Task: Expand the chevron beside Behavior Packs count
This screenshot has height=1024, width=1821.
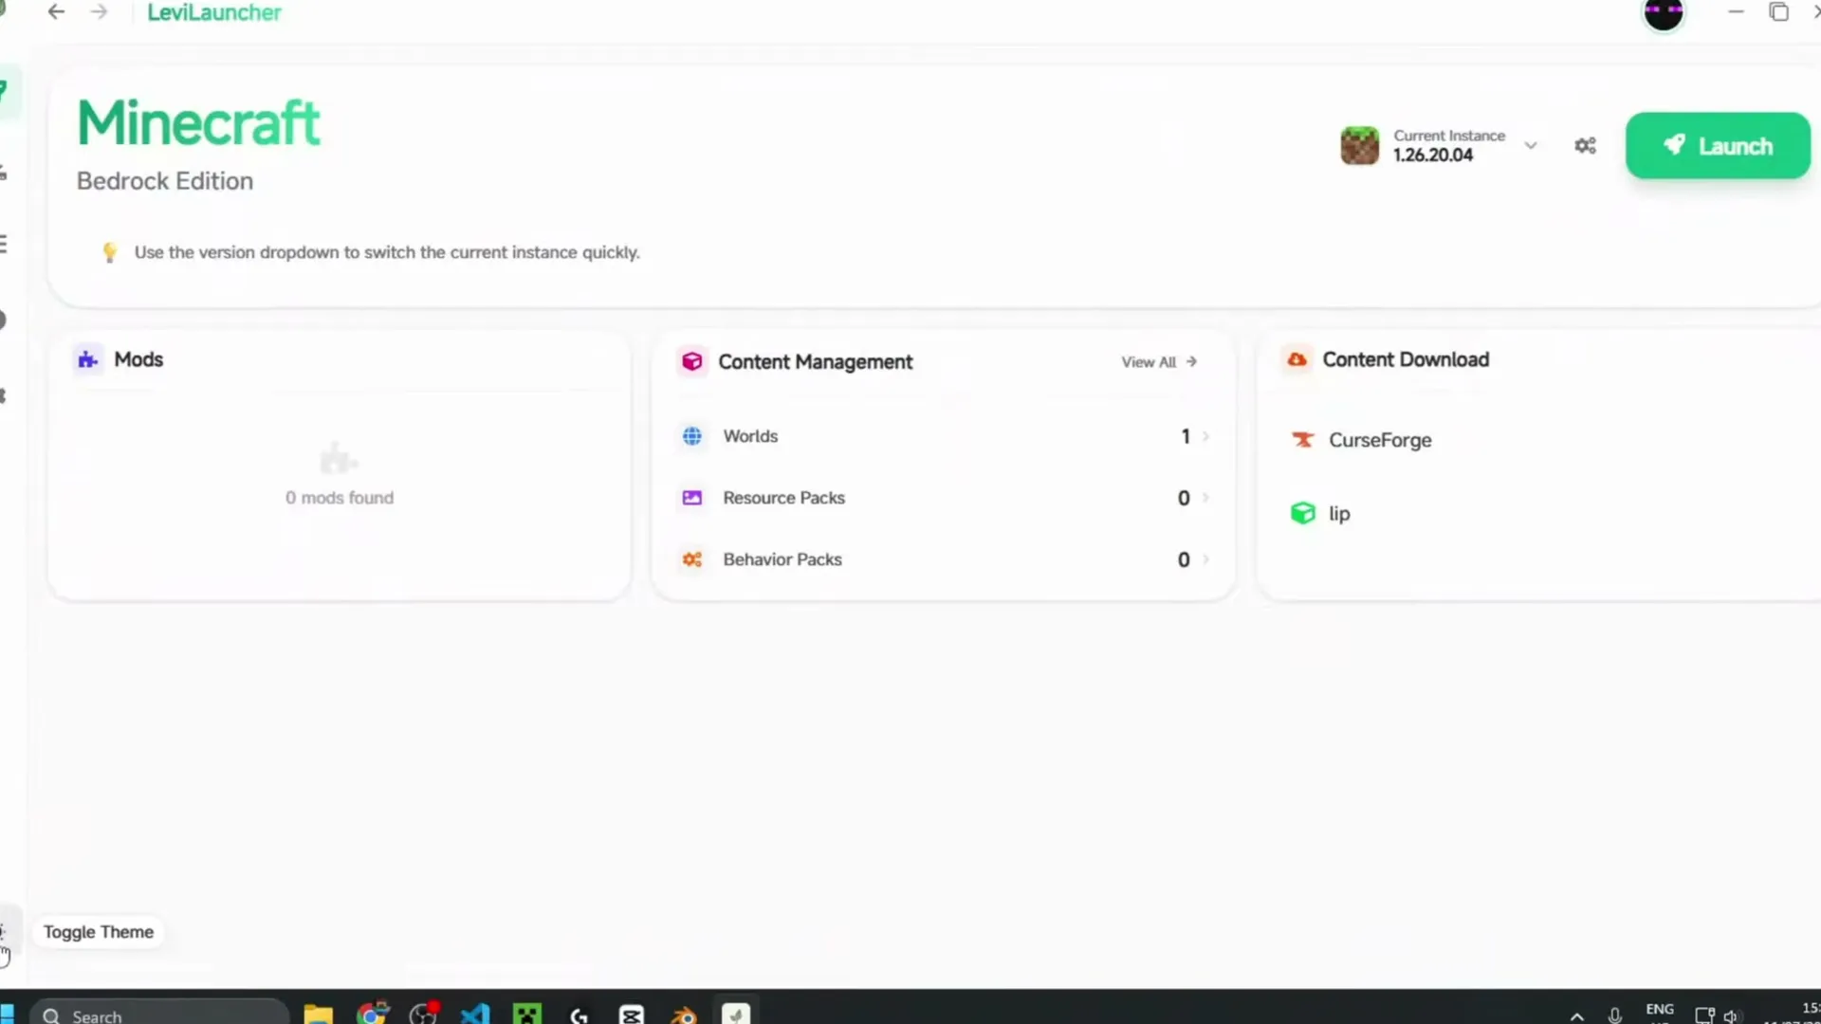Action: click(x=1205, y=559)
